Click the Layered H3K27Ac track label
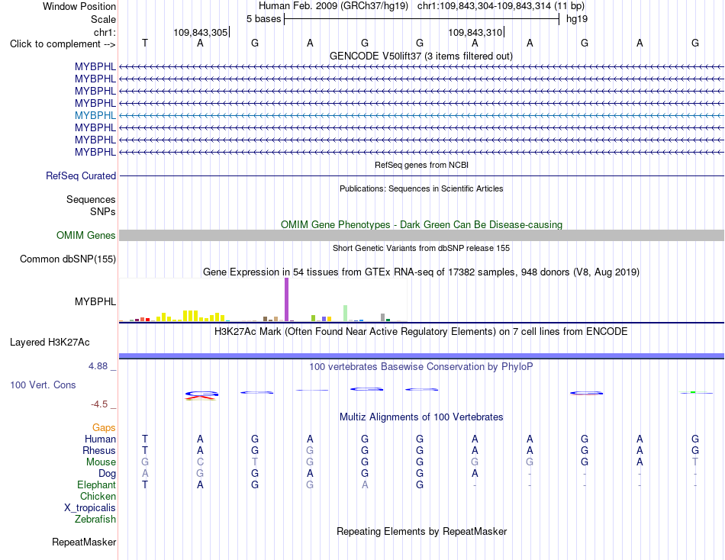Screen dimensions: 725x560 click(50, 343)
